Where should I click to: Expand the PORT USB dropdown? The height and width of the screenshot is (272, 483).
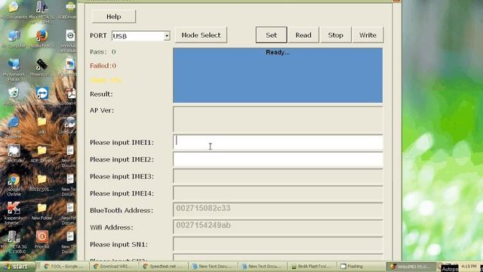tap(167, 36)
